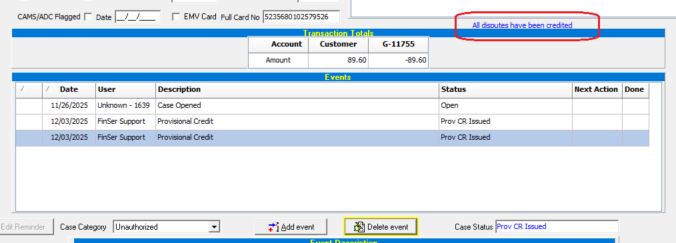676x243 pixels.
Task: Sort events by the Status column header
Action: [x=505, y=90]
